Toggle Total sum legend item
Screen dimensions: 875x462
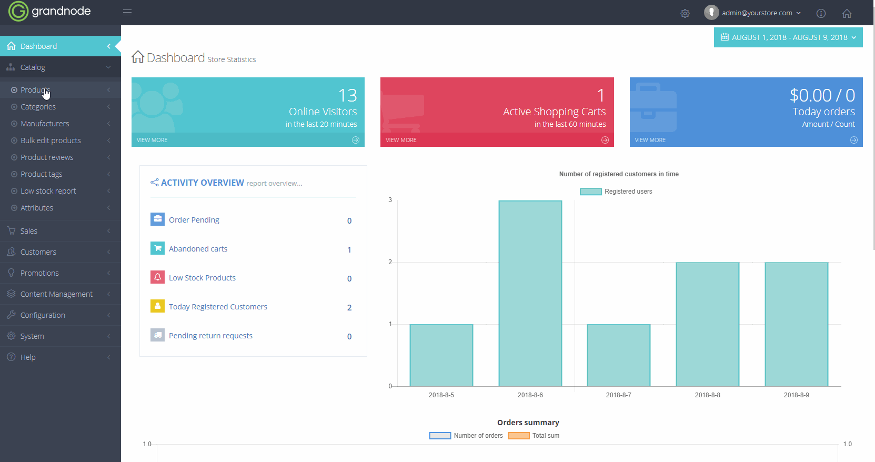pos(534,436)
